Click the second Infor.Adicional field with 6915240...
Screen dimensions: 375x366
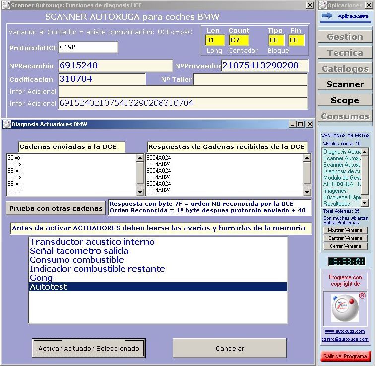[x=183, y=103]
